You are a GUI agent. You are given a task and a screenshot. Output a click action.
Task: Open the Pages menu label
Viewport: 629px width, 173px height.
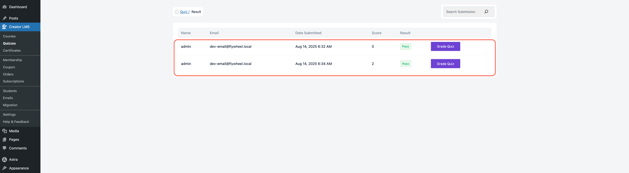(14, 140)
